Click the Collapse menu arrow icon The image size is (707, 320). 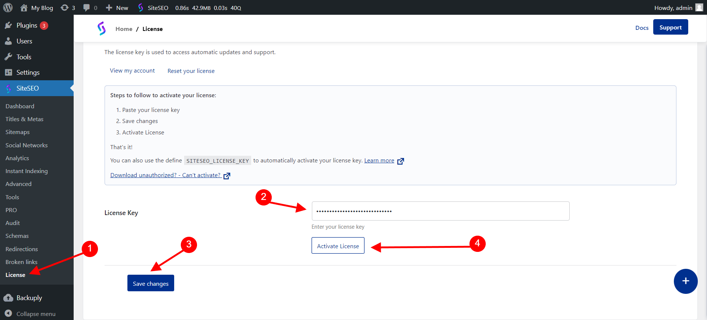coord(8,313)
